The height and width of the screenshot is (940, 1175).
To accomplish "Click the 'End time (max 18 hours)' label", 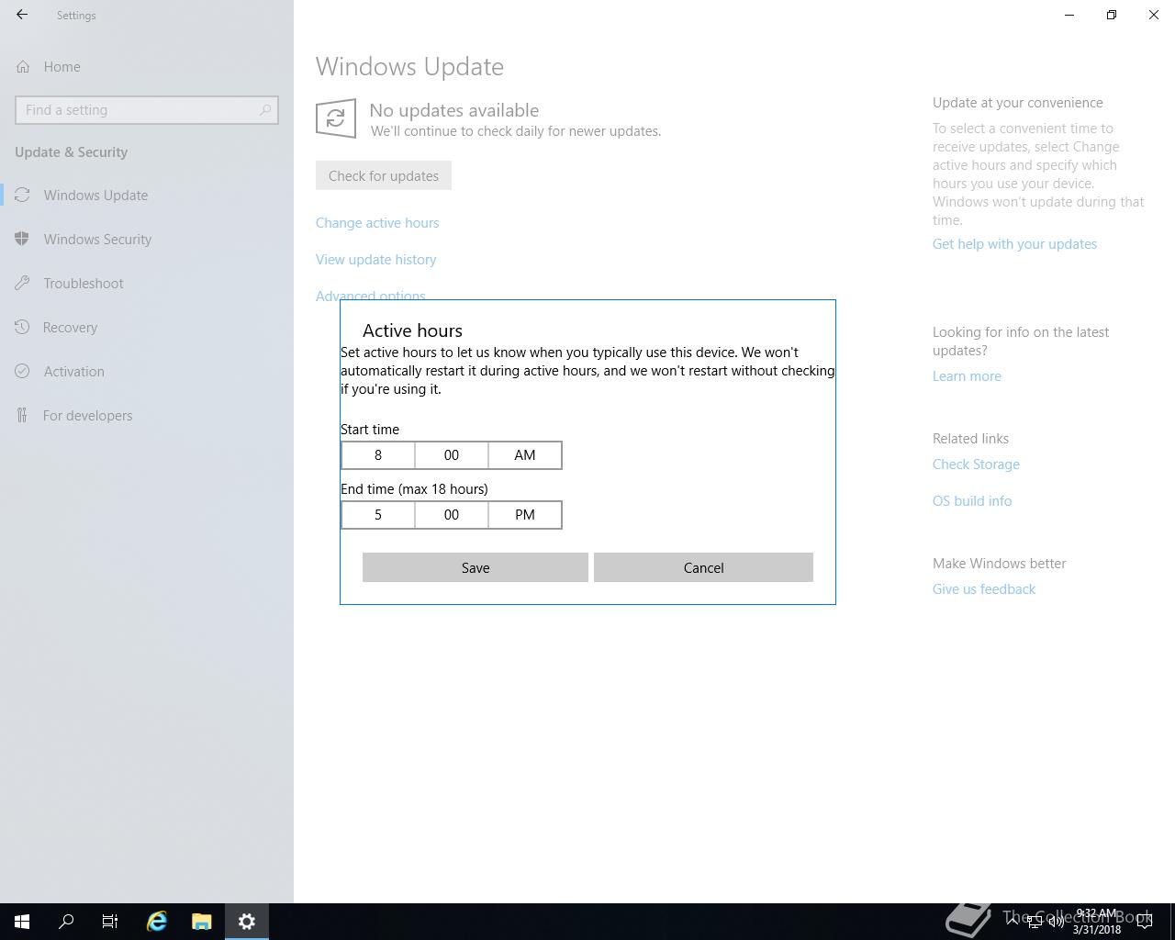I will click(414, 488).
